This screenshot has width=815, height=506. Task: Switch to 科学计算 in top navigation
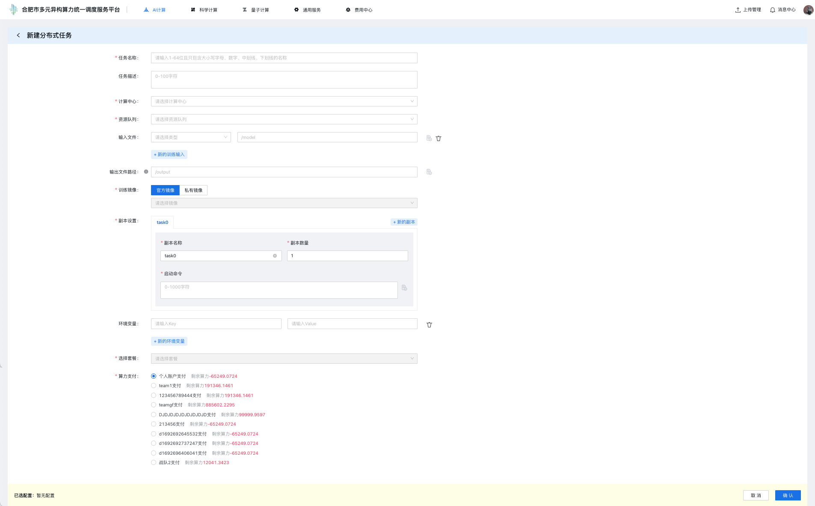tap(204, 10)
